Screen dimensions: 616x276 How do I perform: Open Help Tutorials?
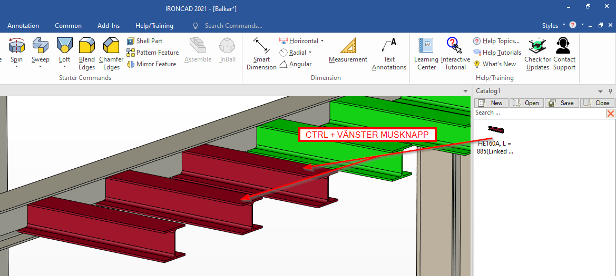pyautogui.click(x=497, y=53)
